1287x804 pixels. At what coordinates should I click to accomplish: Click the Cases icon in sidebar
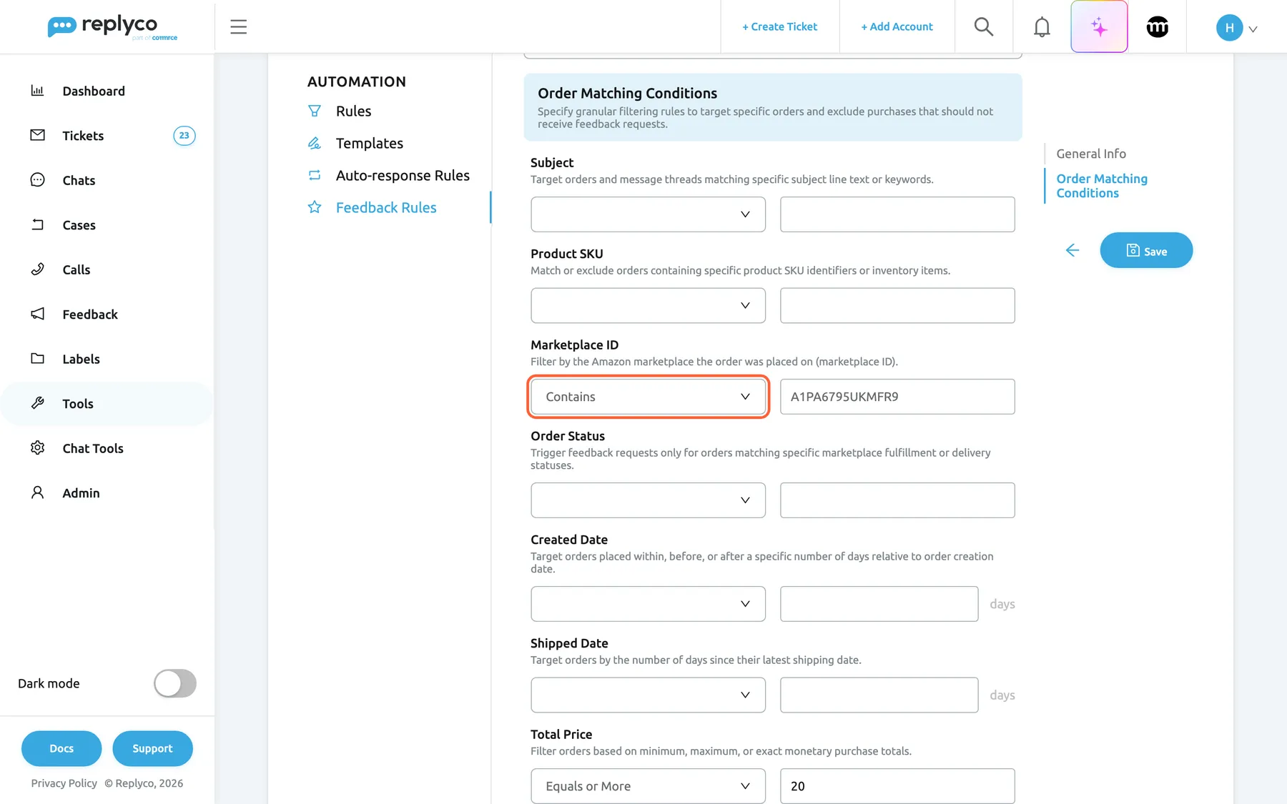tap(37, 224)
